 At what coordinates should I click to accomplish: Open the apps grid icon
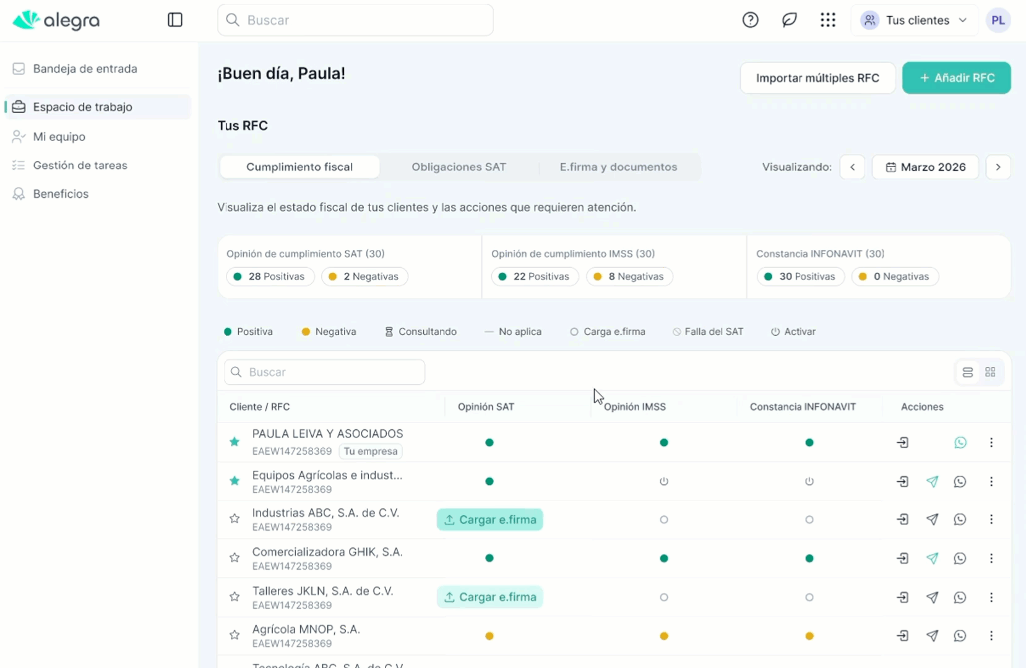click(x=828, y=20)
